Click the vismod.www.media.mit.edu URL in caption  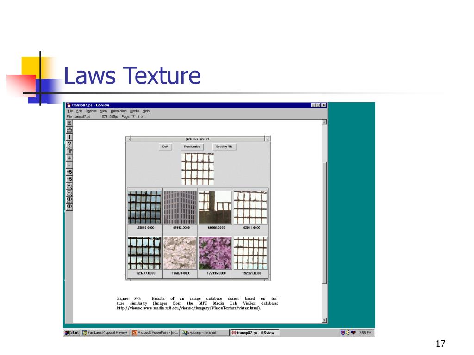pos(189,308)
